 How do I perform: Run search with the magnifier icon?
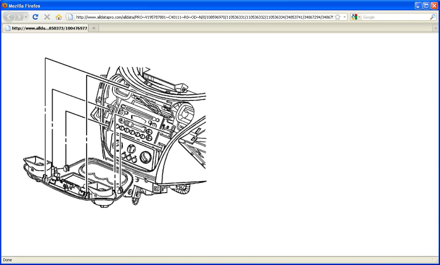point(433,17)
